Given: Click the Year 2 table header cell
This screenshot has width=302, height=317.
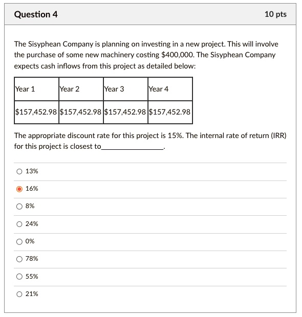Looking at the screenshot, I should (x=81, y=89).
